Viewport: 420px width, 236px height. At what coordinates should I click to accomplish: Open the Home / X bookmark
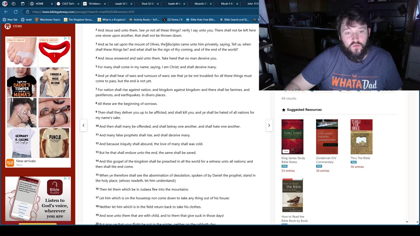click(x=173, y=20)
